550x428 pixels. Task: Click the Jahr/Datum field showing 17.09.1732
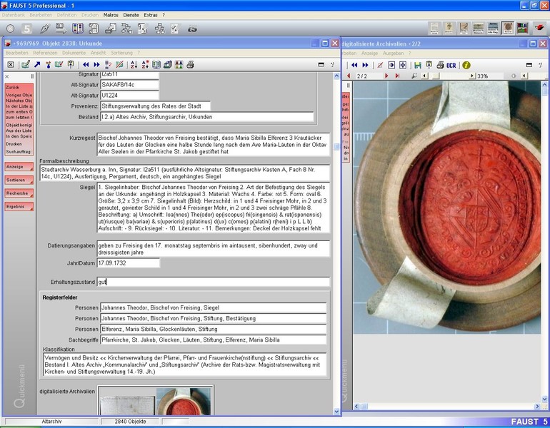coord(128,263)
